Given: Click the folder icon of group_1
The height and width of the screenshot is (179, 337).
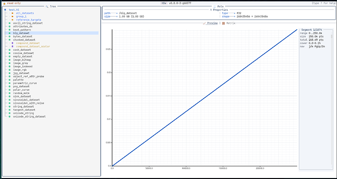Looking at the screenshot, I should coord(13,17).
